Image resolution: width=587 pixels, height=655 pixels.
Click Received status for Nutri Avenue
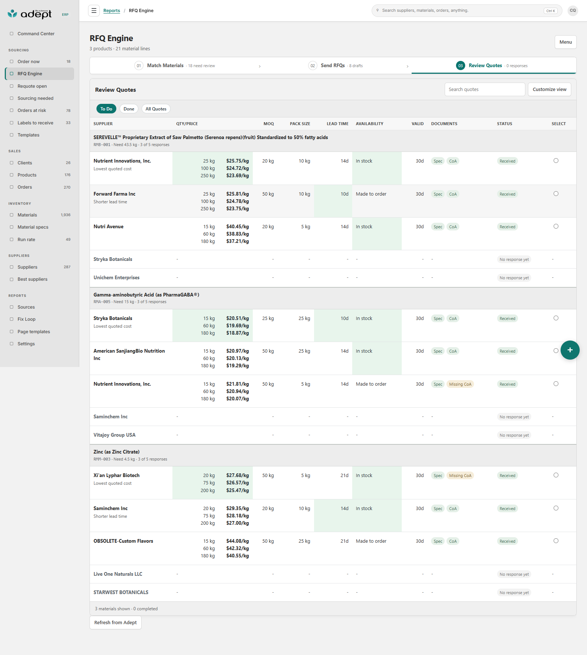tap(507, 227)
